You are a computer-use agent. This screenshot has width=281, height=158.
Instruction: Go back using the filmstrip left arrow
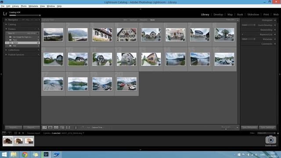pyautogui.click(x=19, y=133)
